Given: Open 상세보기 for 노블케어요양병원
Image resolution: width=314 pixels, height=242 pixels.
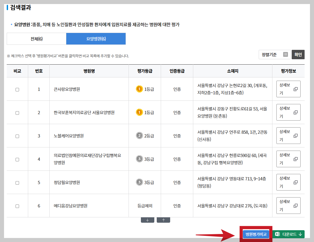Looking at the screenshot, I should [288, 136].
